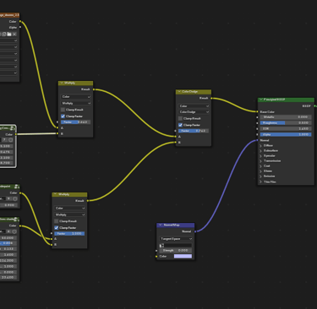Select the Principled BSDF node by its header
Screen dimensions: 317x309
point(286,100)
